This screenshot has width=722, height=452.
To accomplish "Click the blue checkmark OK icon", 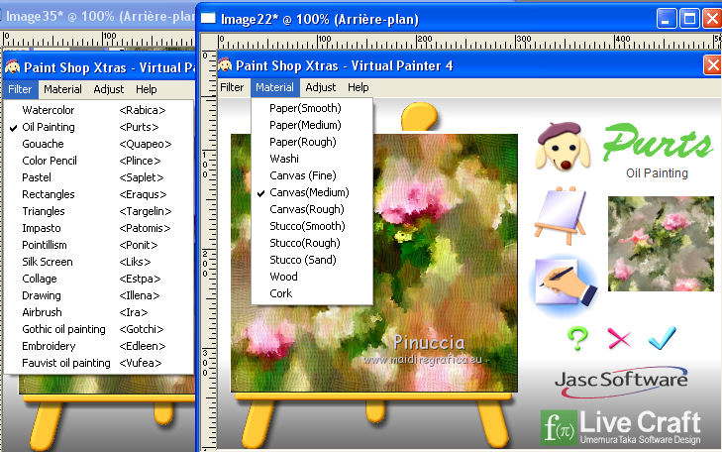I will coord(663,338).
